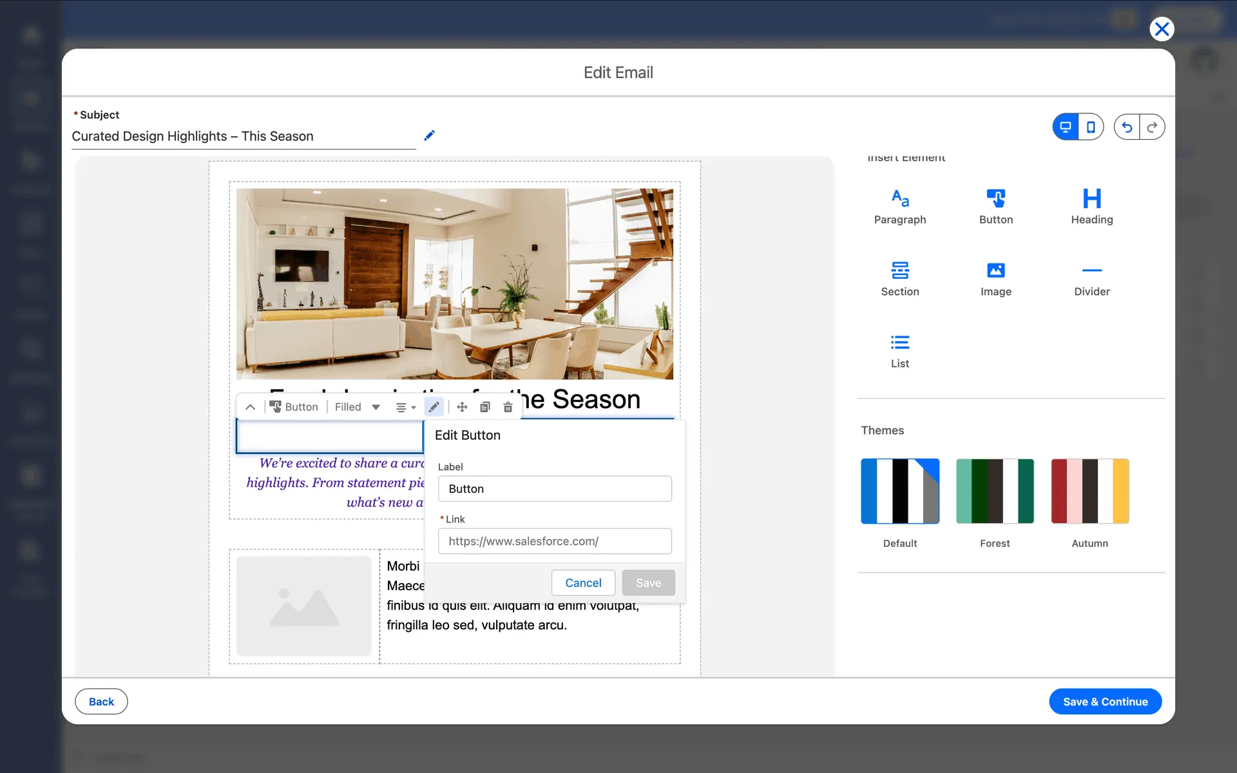This screenshot has width=1237, height=773.
Task: Cancel the Edit Button popup
Action: (x=582, y=583)
